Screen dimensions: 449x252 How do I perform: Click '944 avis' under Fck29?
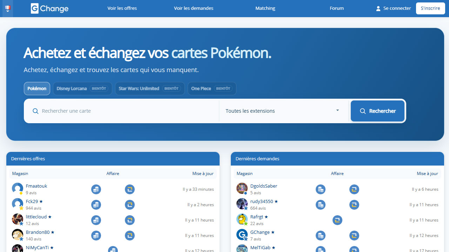[x=34, y=208]
